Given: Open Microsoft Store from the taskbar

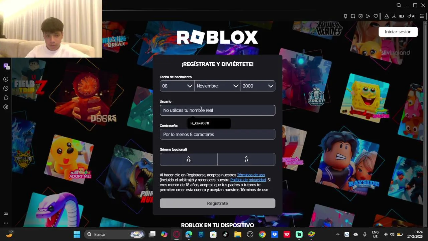Looking at the screenshot, I should (x=213, y=234).
